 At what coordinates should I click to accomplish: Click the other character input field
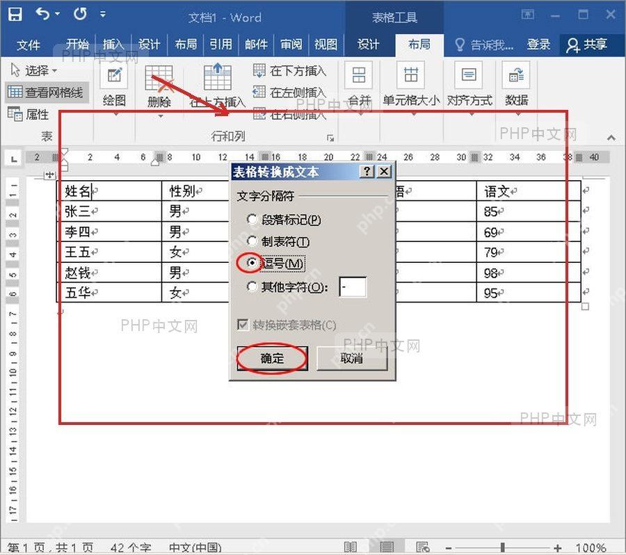pos(353,287)
